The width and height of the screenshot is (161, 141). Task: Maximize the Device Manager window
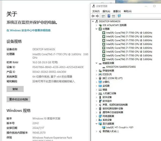pyautogui.click(x=154, y=6)
